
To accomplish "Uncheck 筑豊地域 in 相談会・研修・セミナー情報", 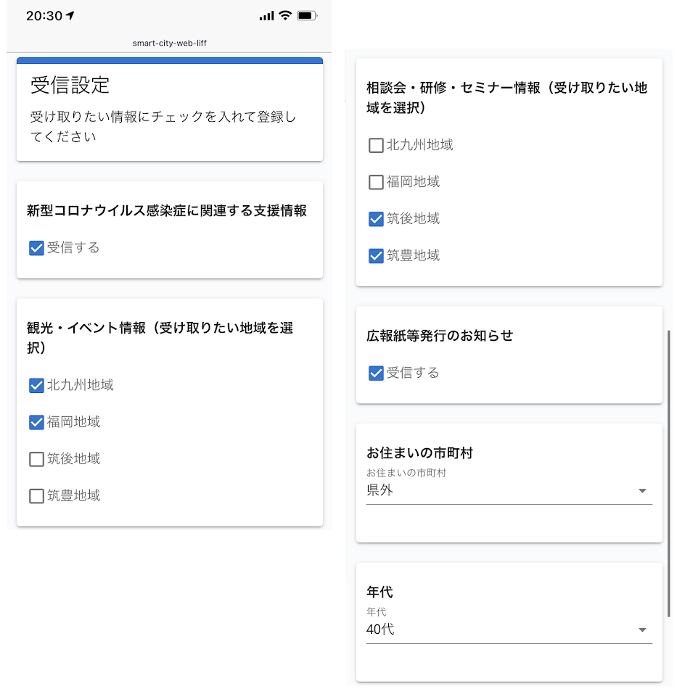I will pyautogui.click(x=376, y=256).
